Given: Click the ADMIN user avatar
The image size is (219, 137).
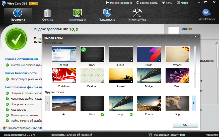Looking at the screenshot, I should click(x=173, y=30).
